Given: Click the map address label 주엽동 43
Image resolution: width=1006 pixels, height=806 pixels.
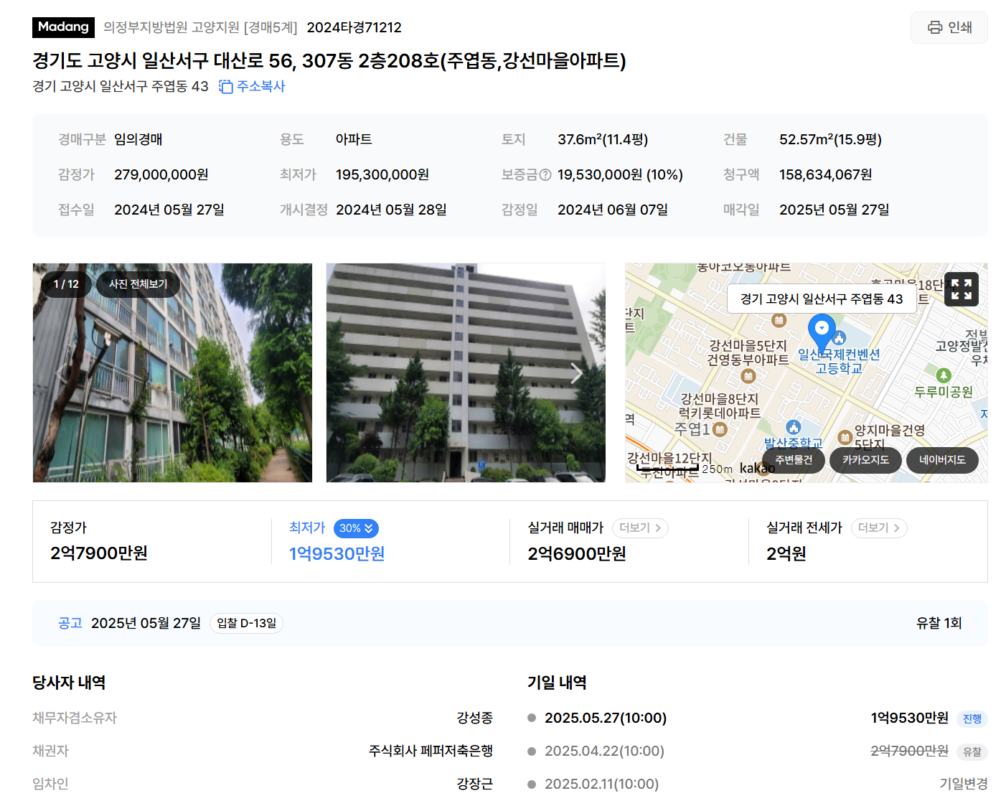Looking at the screenshot, I should [822, 299].
